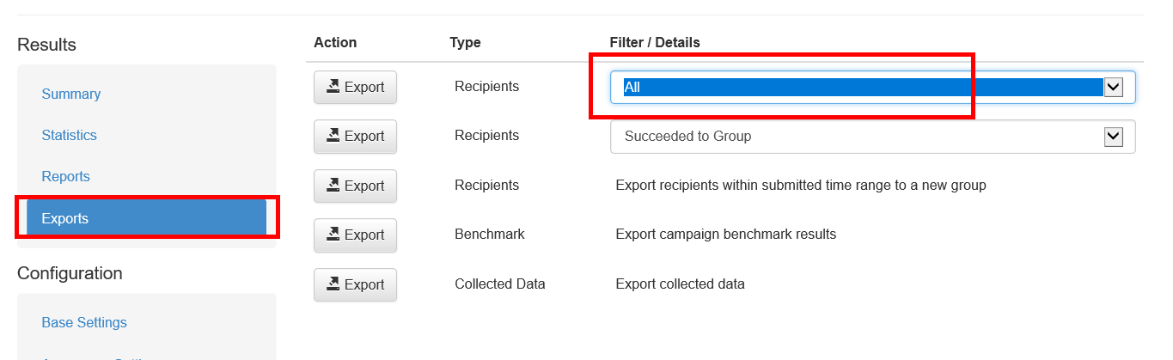The image size is (1173, 360).
Task: Open the Summary results page
Action: (71, 94)
